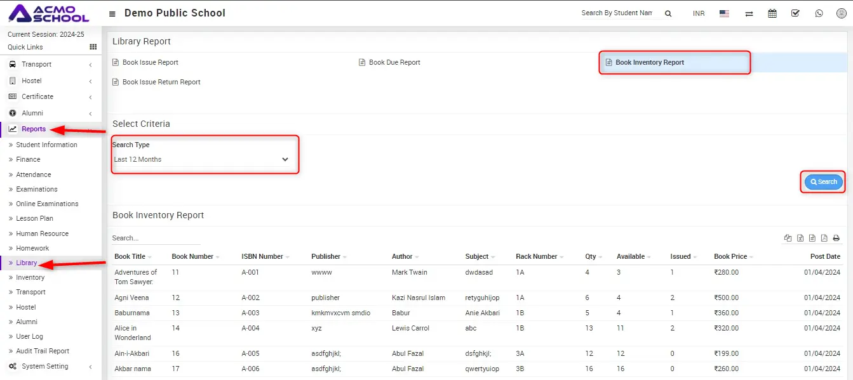The width and height of the screenshot is (853, 380).
Task: Export table to Excel icon
Action: (x=800, y=239)
